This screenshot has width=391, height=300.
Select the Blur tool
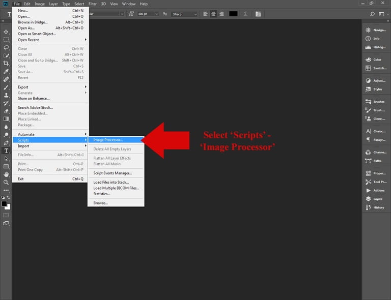[x=6, y=127]
